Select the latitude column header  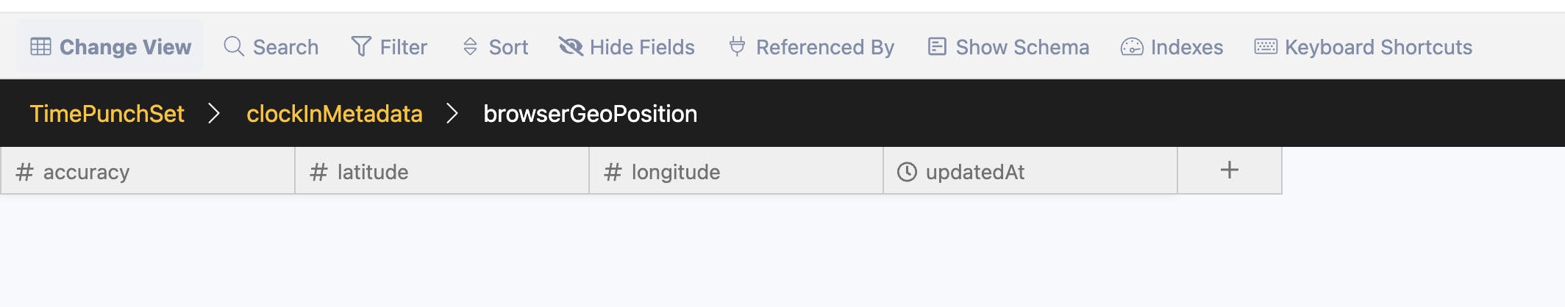pyautogui.click(x=372, y=172)
